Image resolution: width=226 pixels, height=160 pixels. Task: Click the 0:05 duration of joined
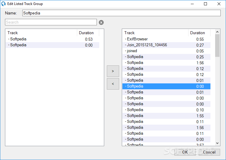[200, 51]
